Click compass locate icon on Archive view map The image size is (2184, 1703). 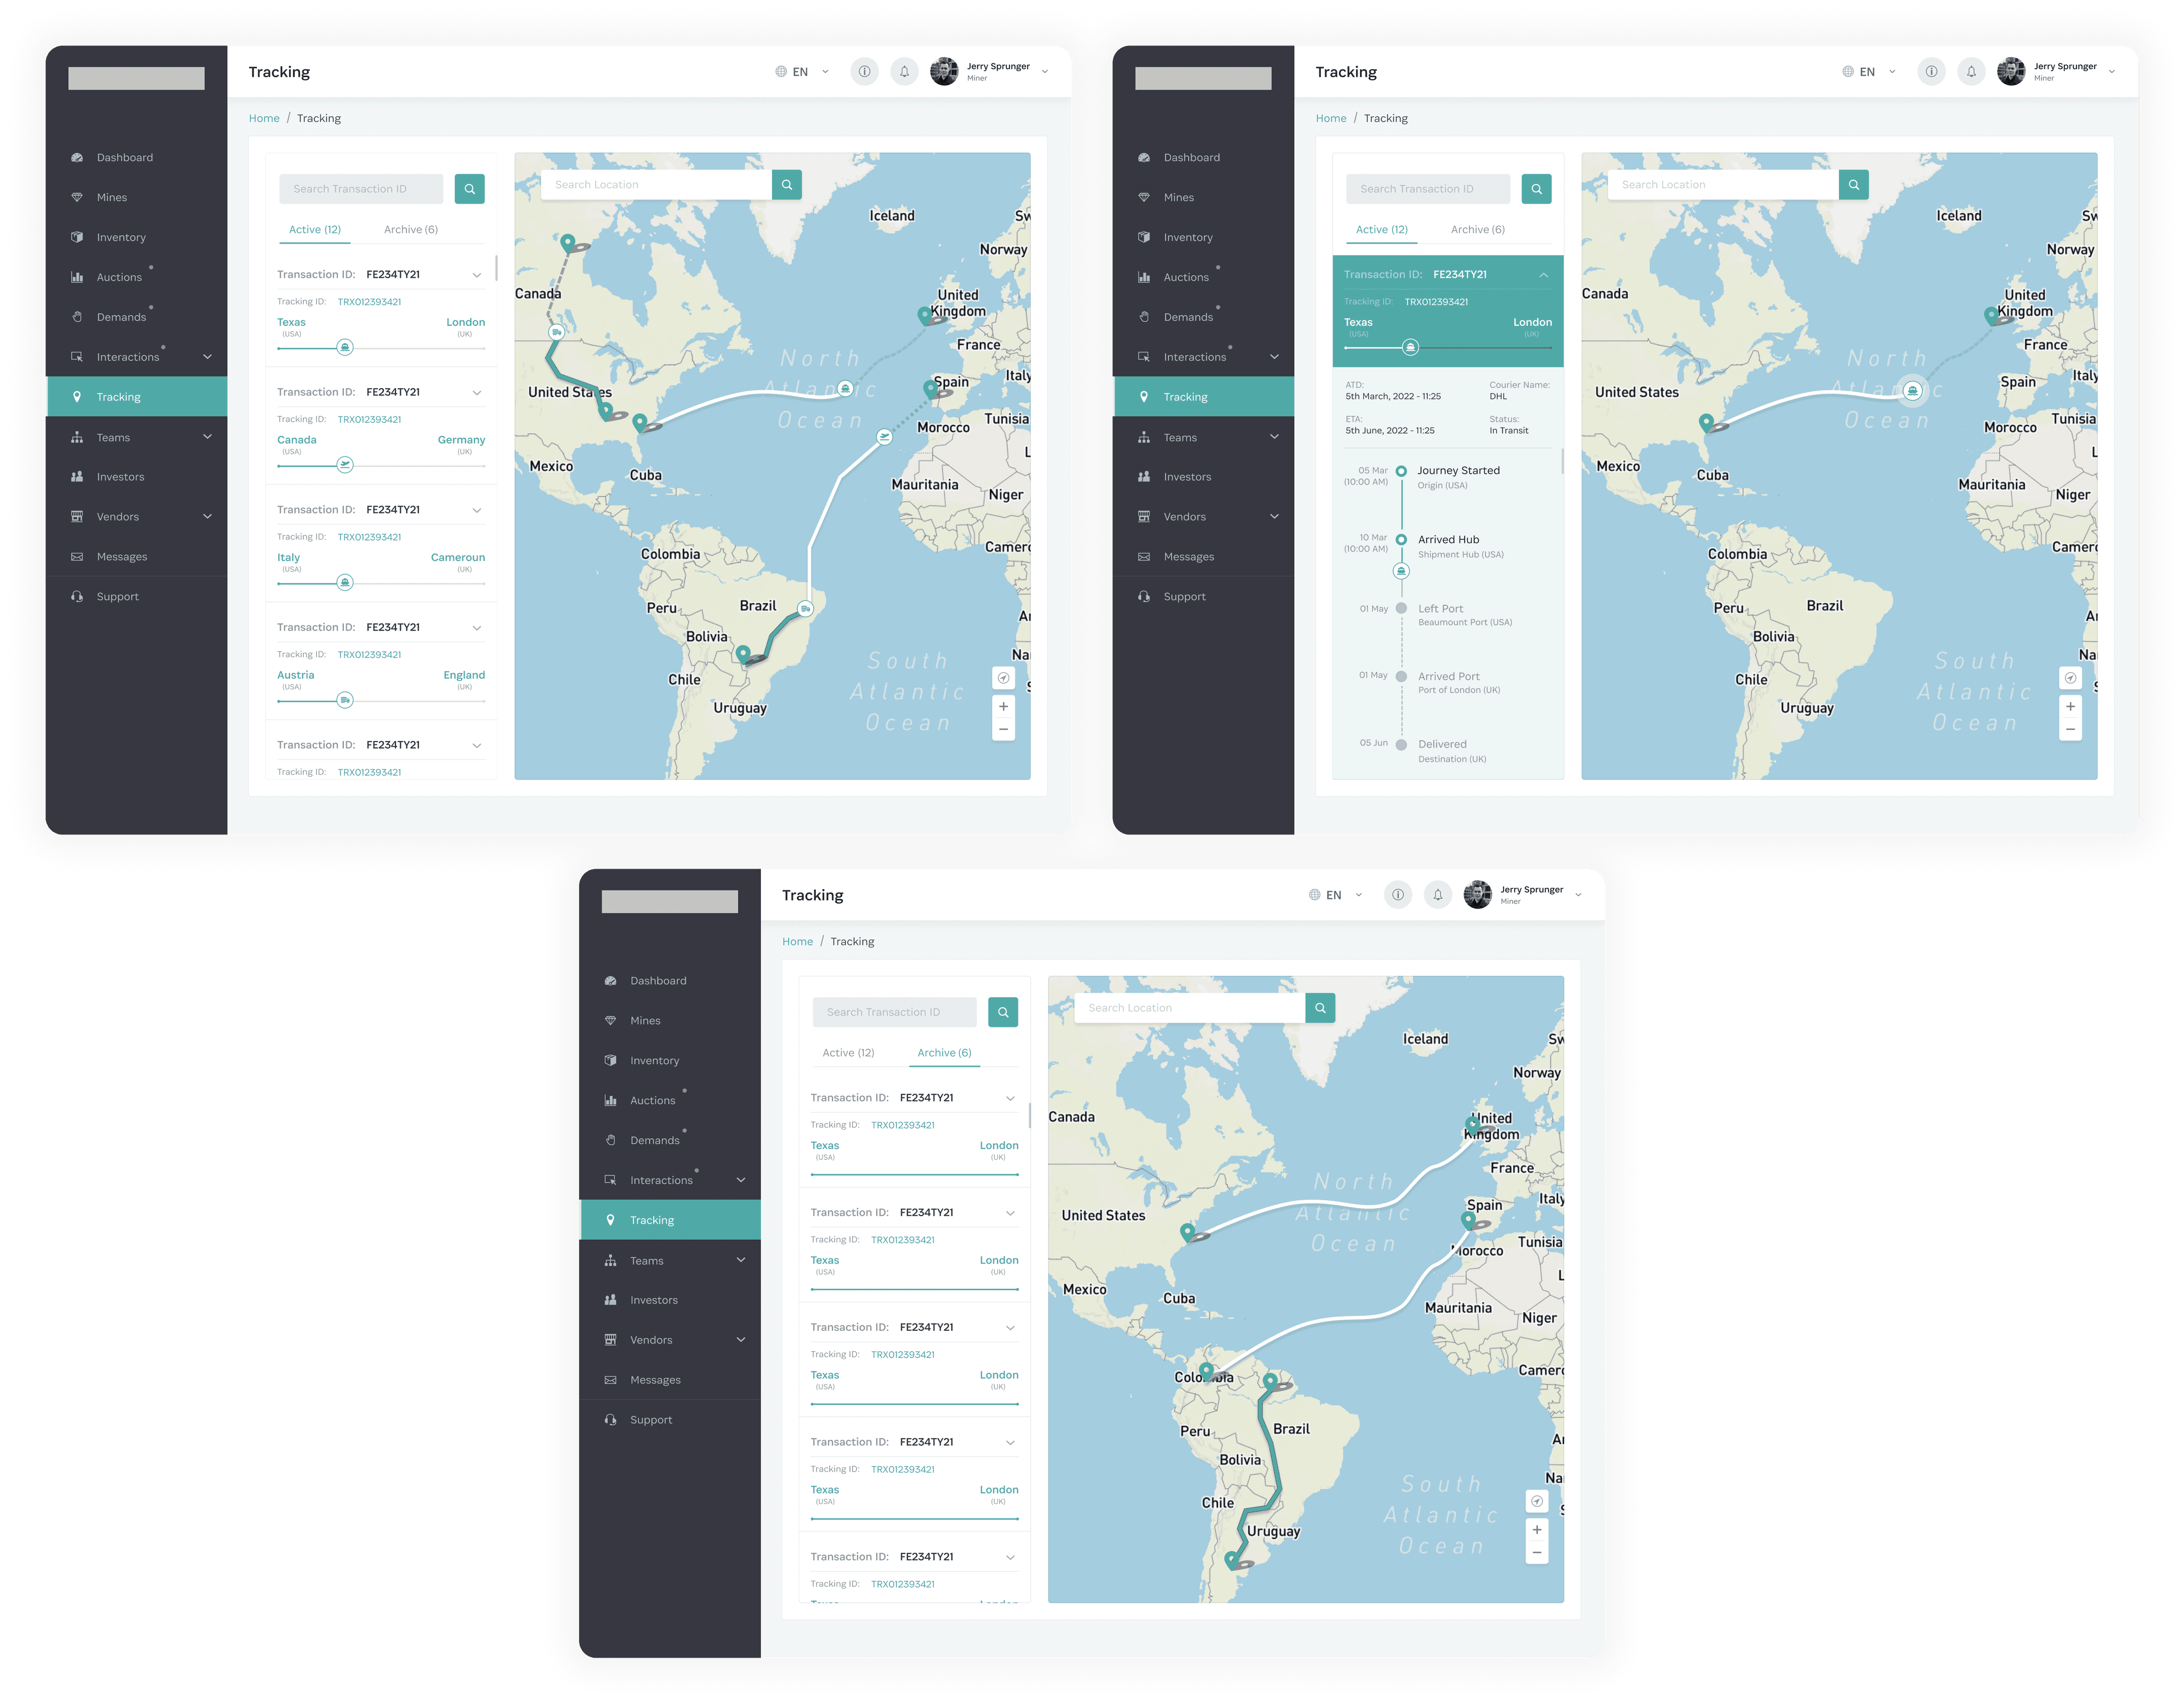1536,1501
